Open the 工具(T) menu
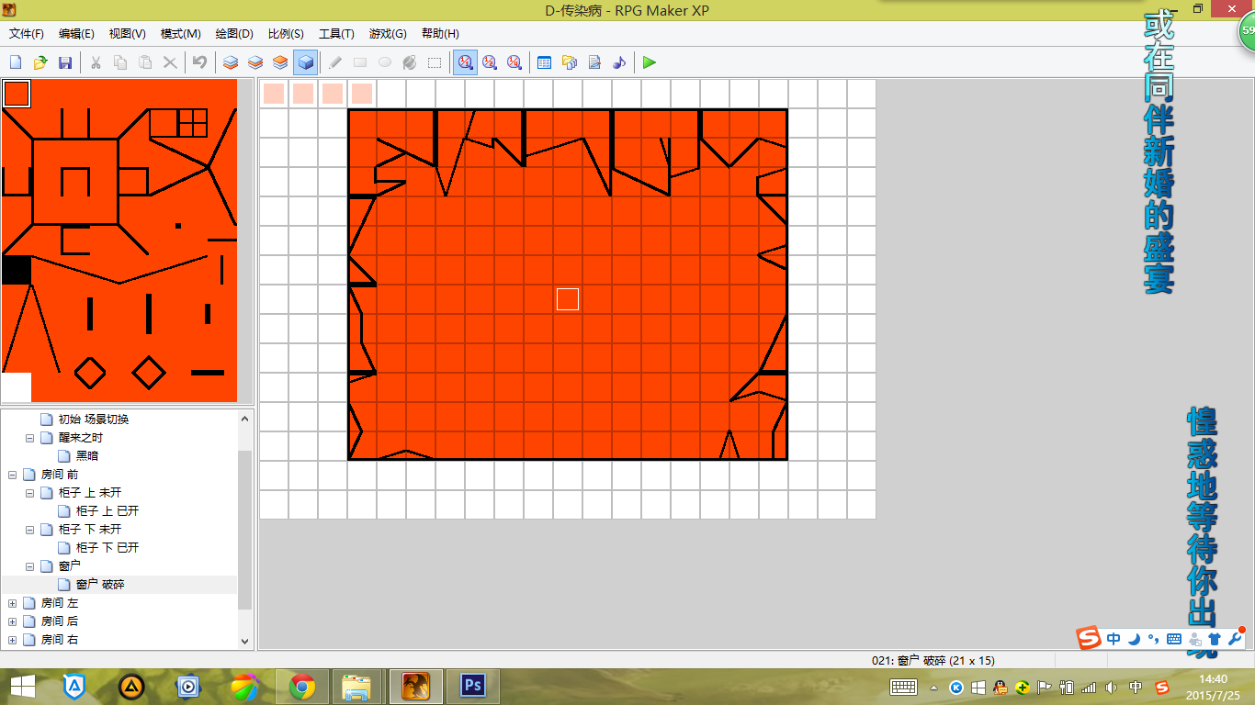 [x=336, y=34]
